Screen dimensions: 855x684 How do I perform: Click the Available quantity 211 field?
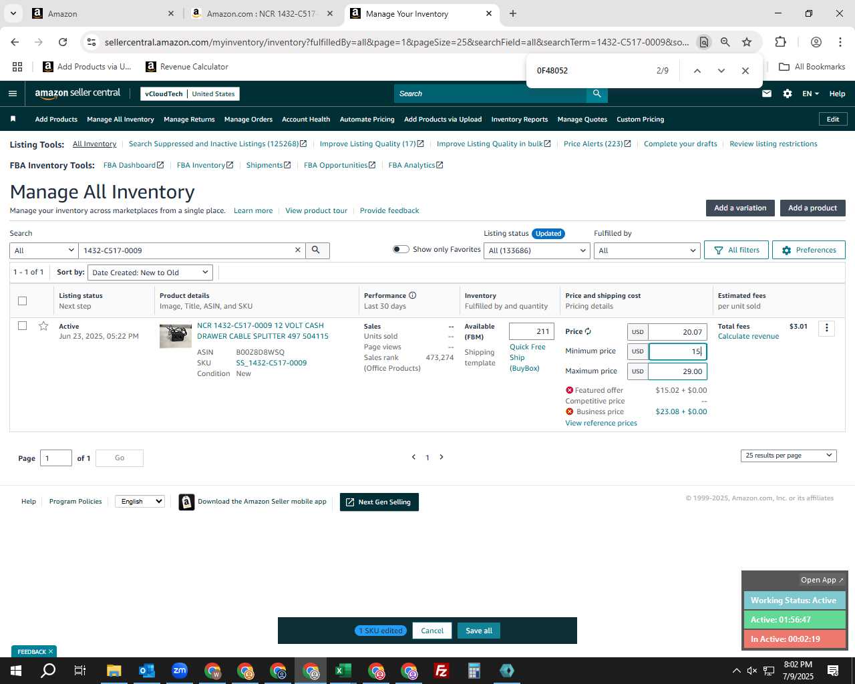click(531, 331)
